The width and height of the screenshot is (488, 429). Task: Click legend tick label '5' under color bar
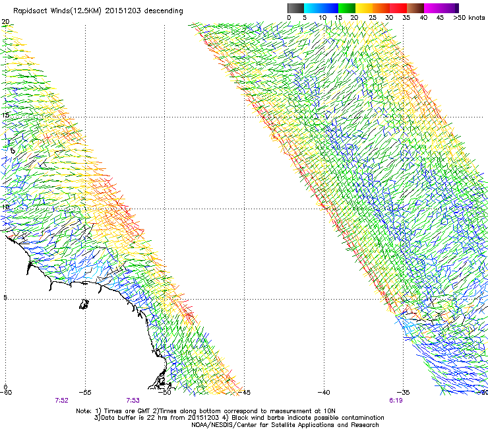(305, 18)
